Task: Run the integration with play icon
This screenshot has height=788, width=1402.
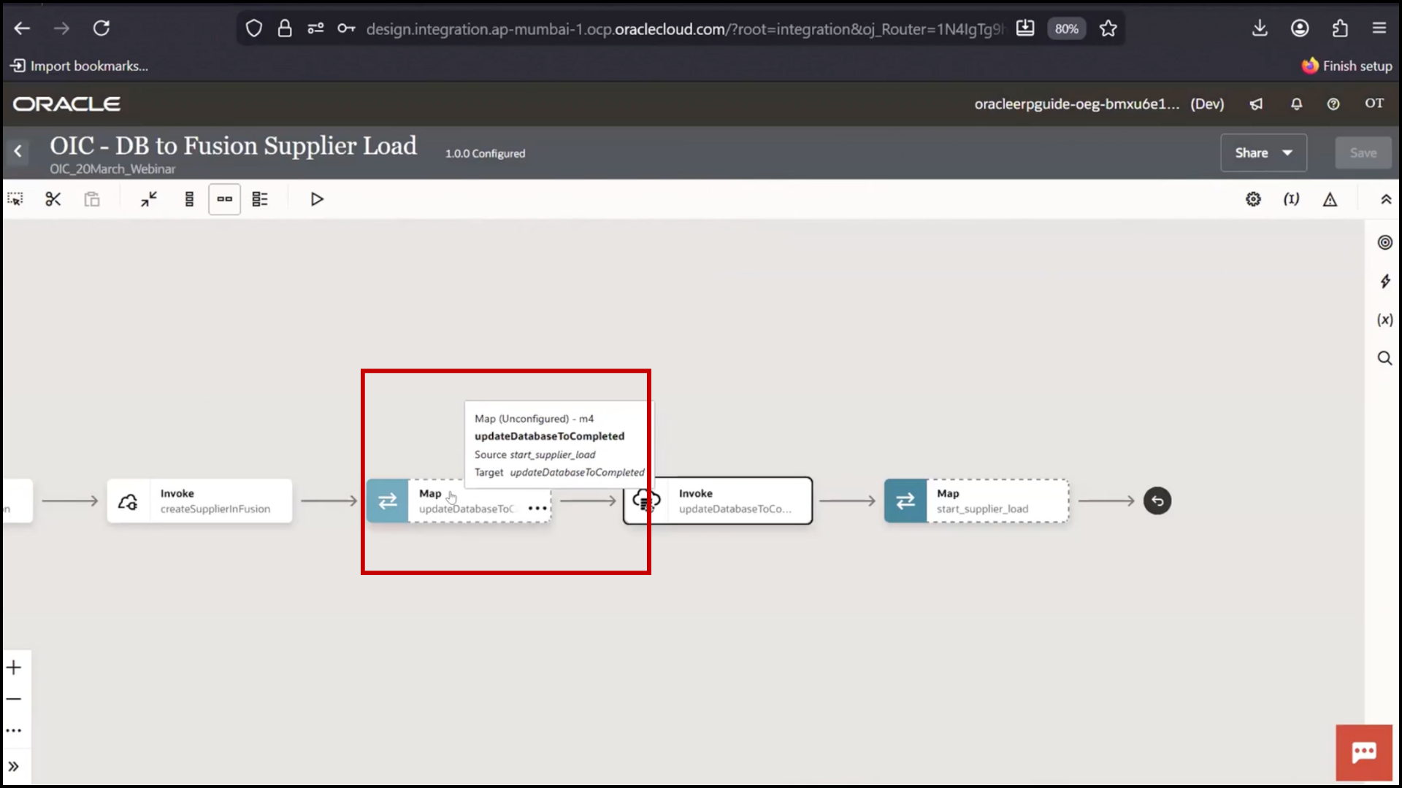Action: coord(317,199)
